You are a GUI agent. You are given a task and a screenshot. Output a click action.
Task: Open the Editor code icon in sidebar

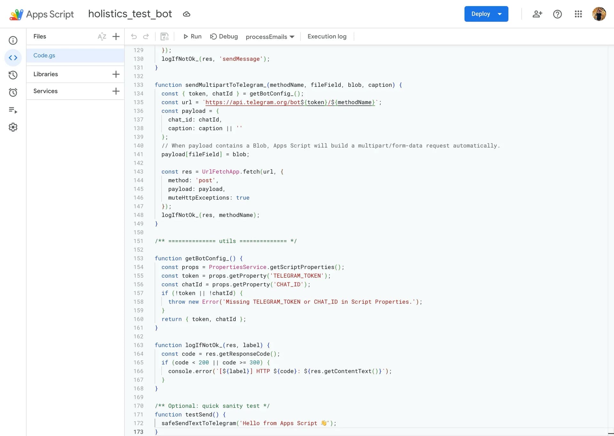tap(13, 58)
